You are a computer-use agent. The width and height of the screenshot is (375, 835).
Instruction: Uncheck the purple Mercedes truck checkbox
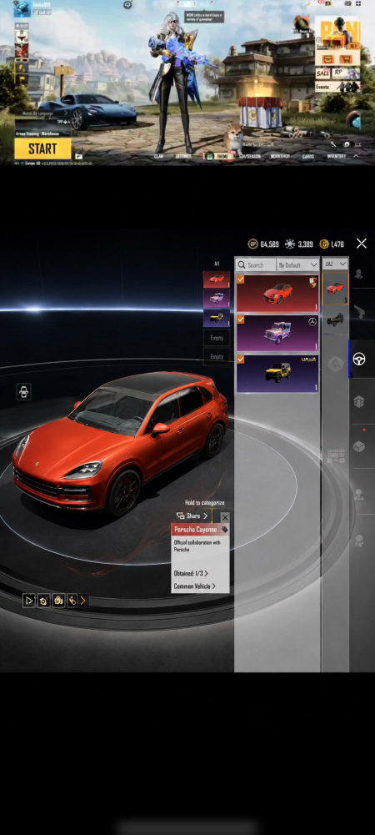coord(241,319)
